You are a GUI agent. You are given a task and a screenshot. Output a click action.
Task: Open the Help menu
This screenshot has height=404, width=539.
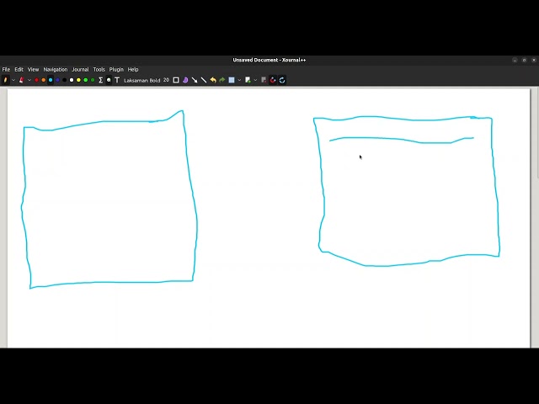click(x=133, y=69)
